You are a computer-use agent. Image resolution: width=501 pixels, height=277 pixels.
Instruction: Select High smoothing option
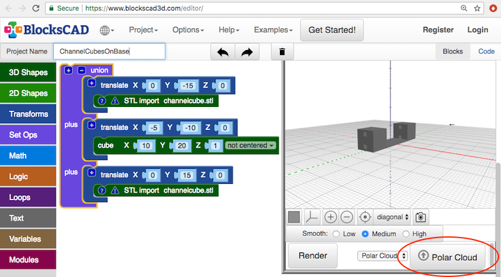point(406,234)
